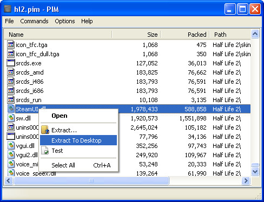Image resolution: width=264 pixels, height=202 pixels.
Task: Select the srcds_i686 file name
Action: [x=30, y=91]
